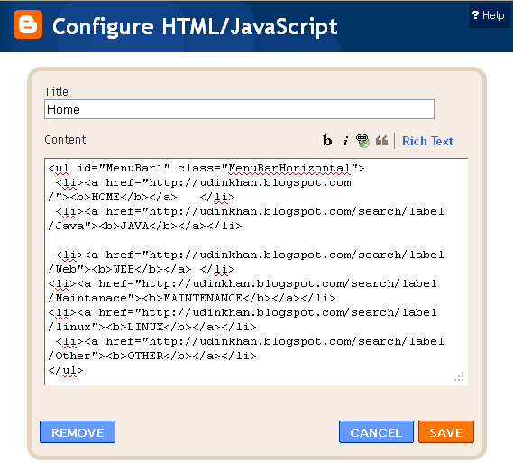
Task: Apply bold formatting with the b icon
Action: tap(327, 141)
